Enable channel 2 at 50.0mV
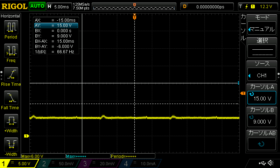Viewport: 280px width, 168px height. (x=59, y=163)
